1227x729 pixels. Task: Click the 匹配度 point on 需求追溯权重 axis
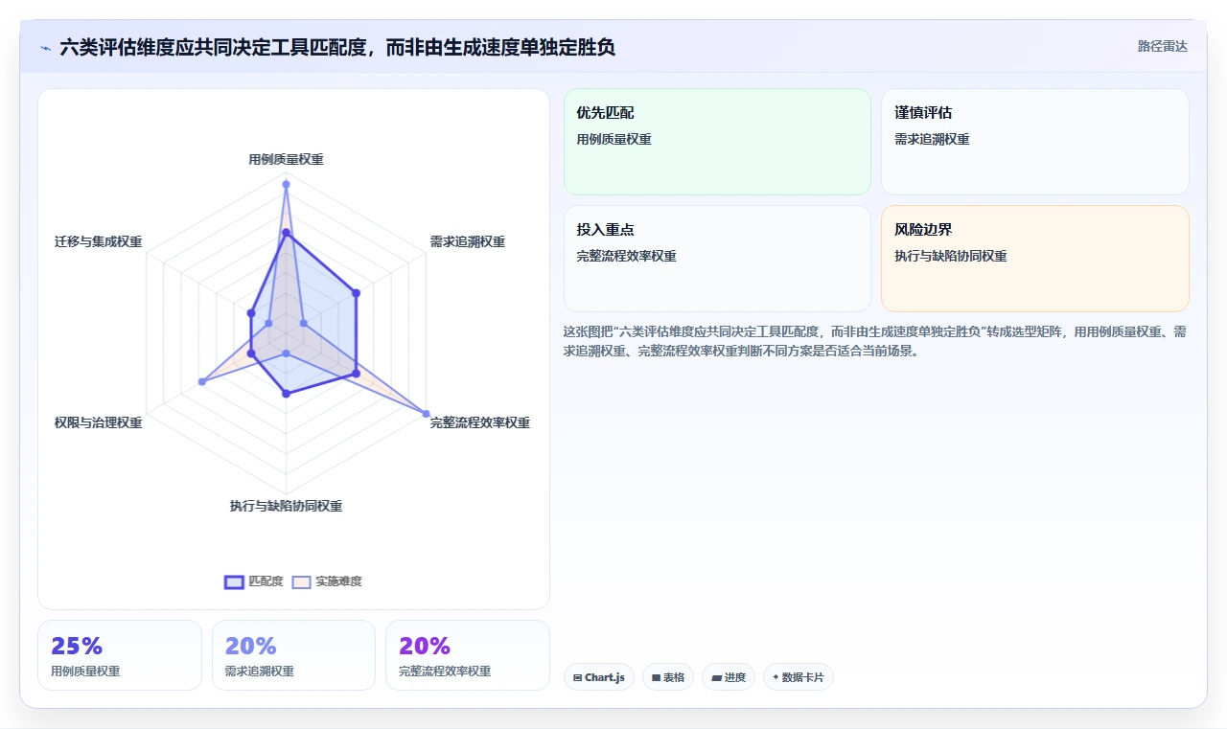(356, 292)
